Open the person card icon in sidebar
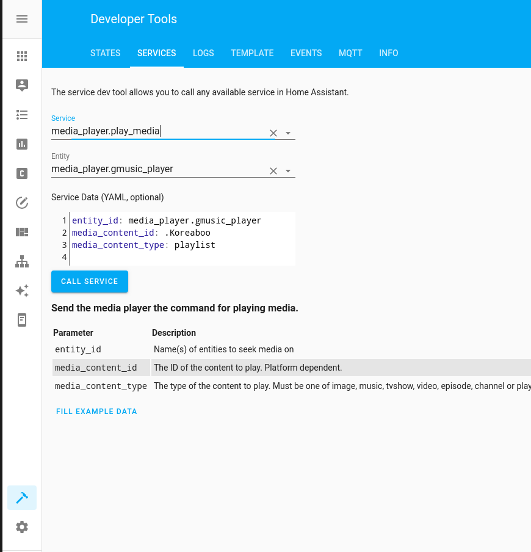This screenshot has height=552, width=531. point(22,85)
